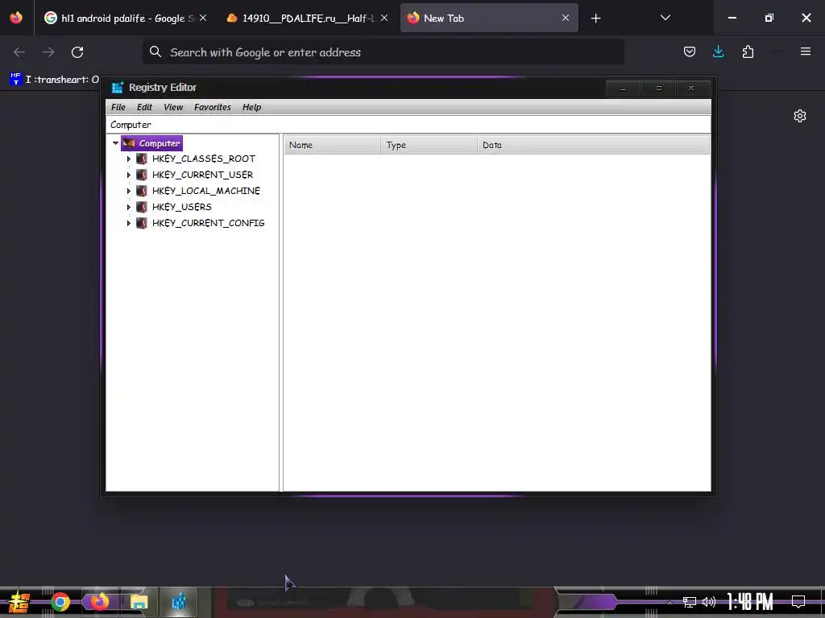825x618 pixels.
Task: Select HKEY_LOCAL_MACHINE in the tree
Action: (205, 191)
